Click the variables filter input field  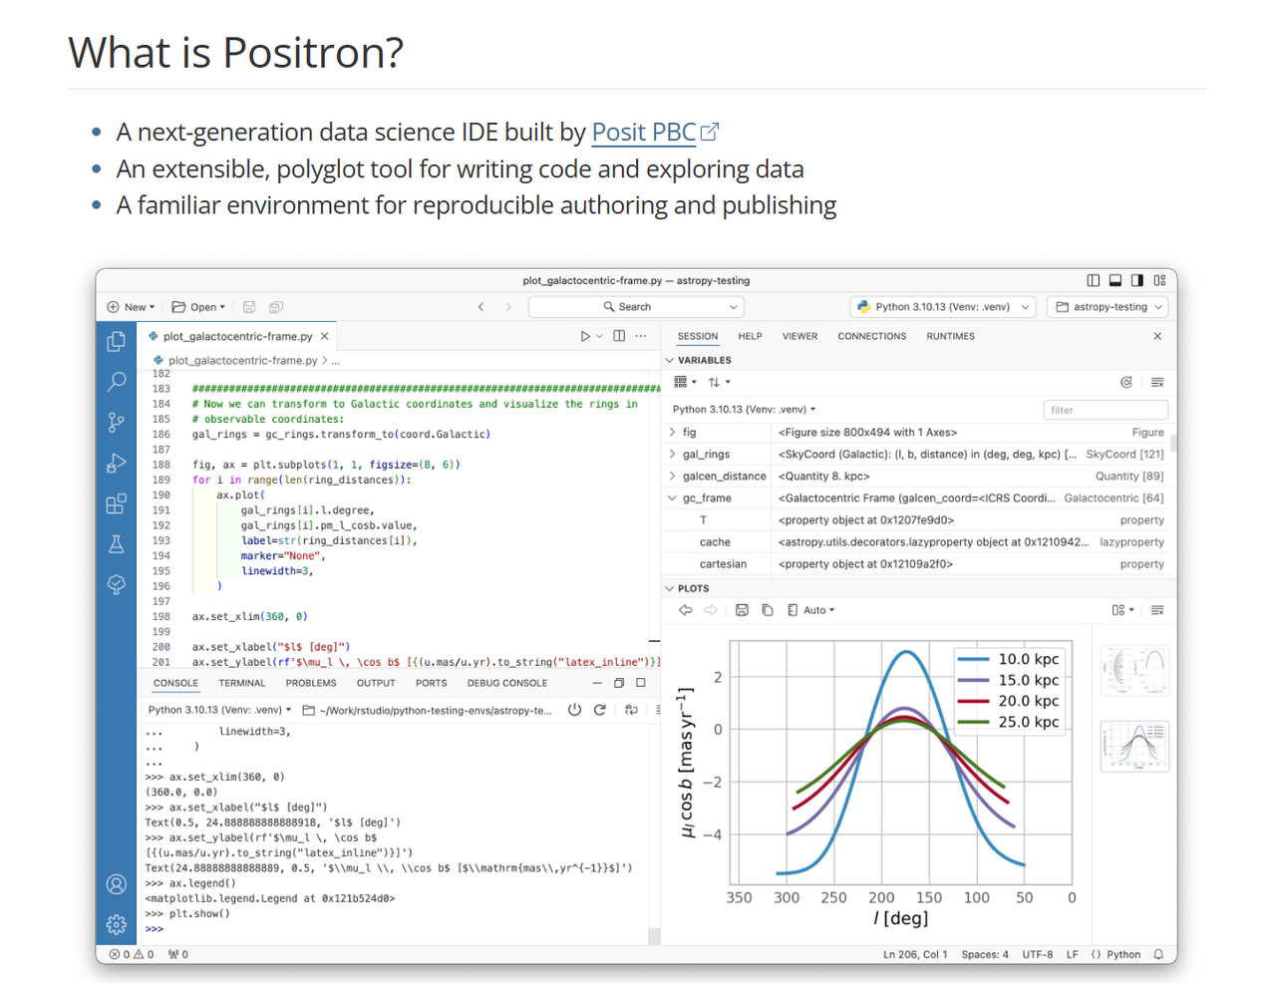click(x=1106, y=410)
